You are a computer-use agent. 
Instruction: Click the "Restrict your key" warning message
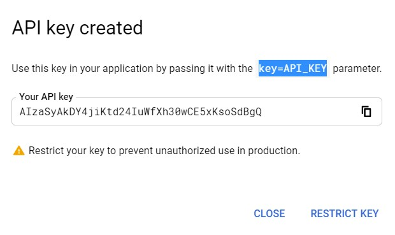[x=164, y=151]
